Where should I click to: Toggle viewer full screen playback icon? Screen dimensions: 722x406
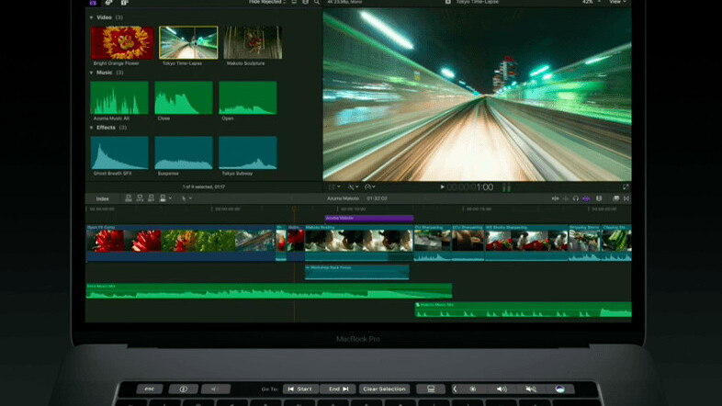click(626, 186)
